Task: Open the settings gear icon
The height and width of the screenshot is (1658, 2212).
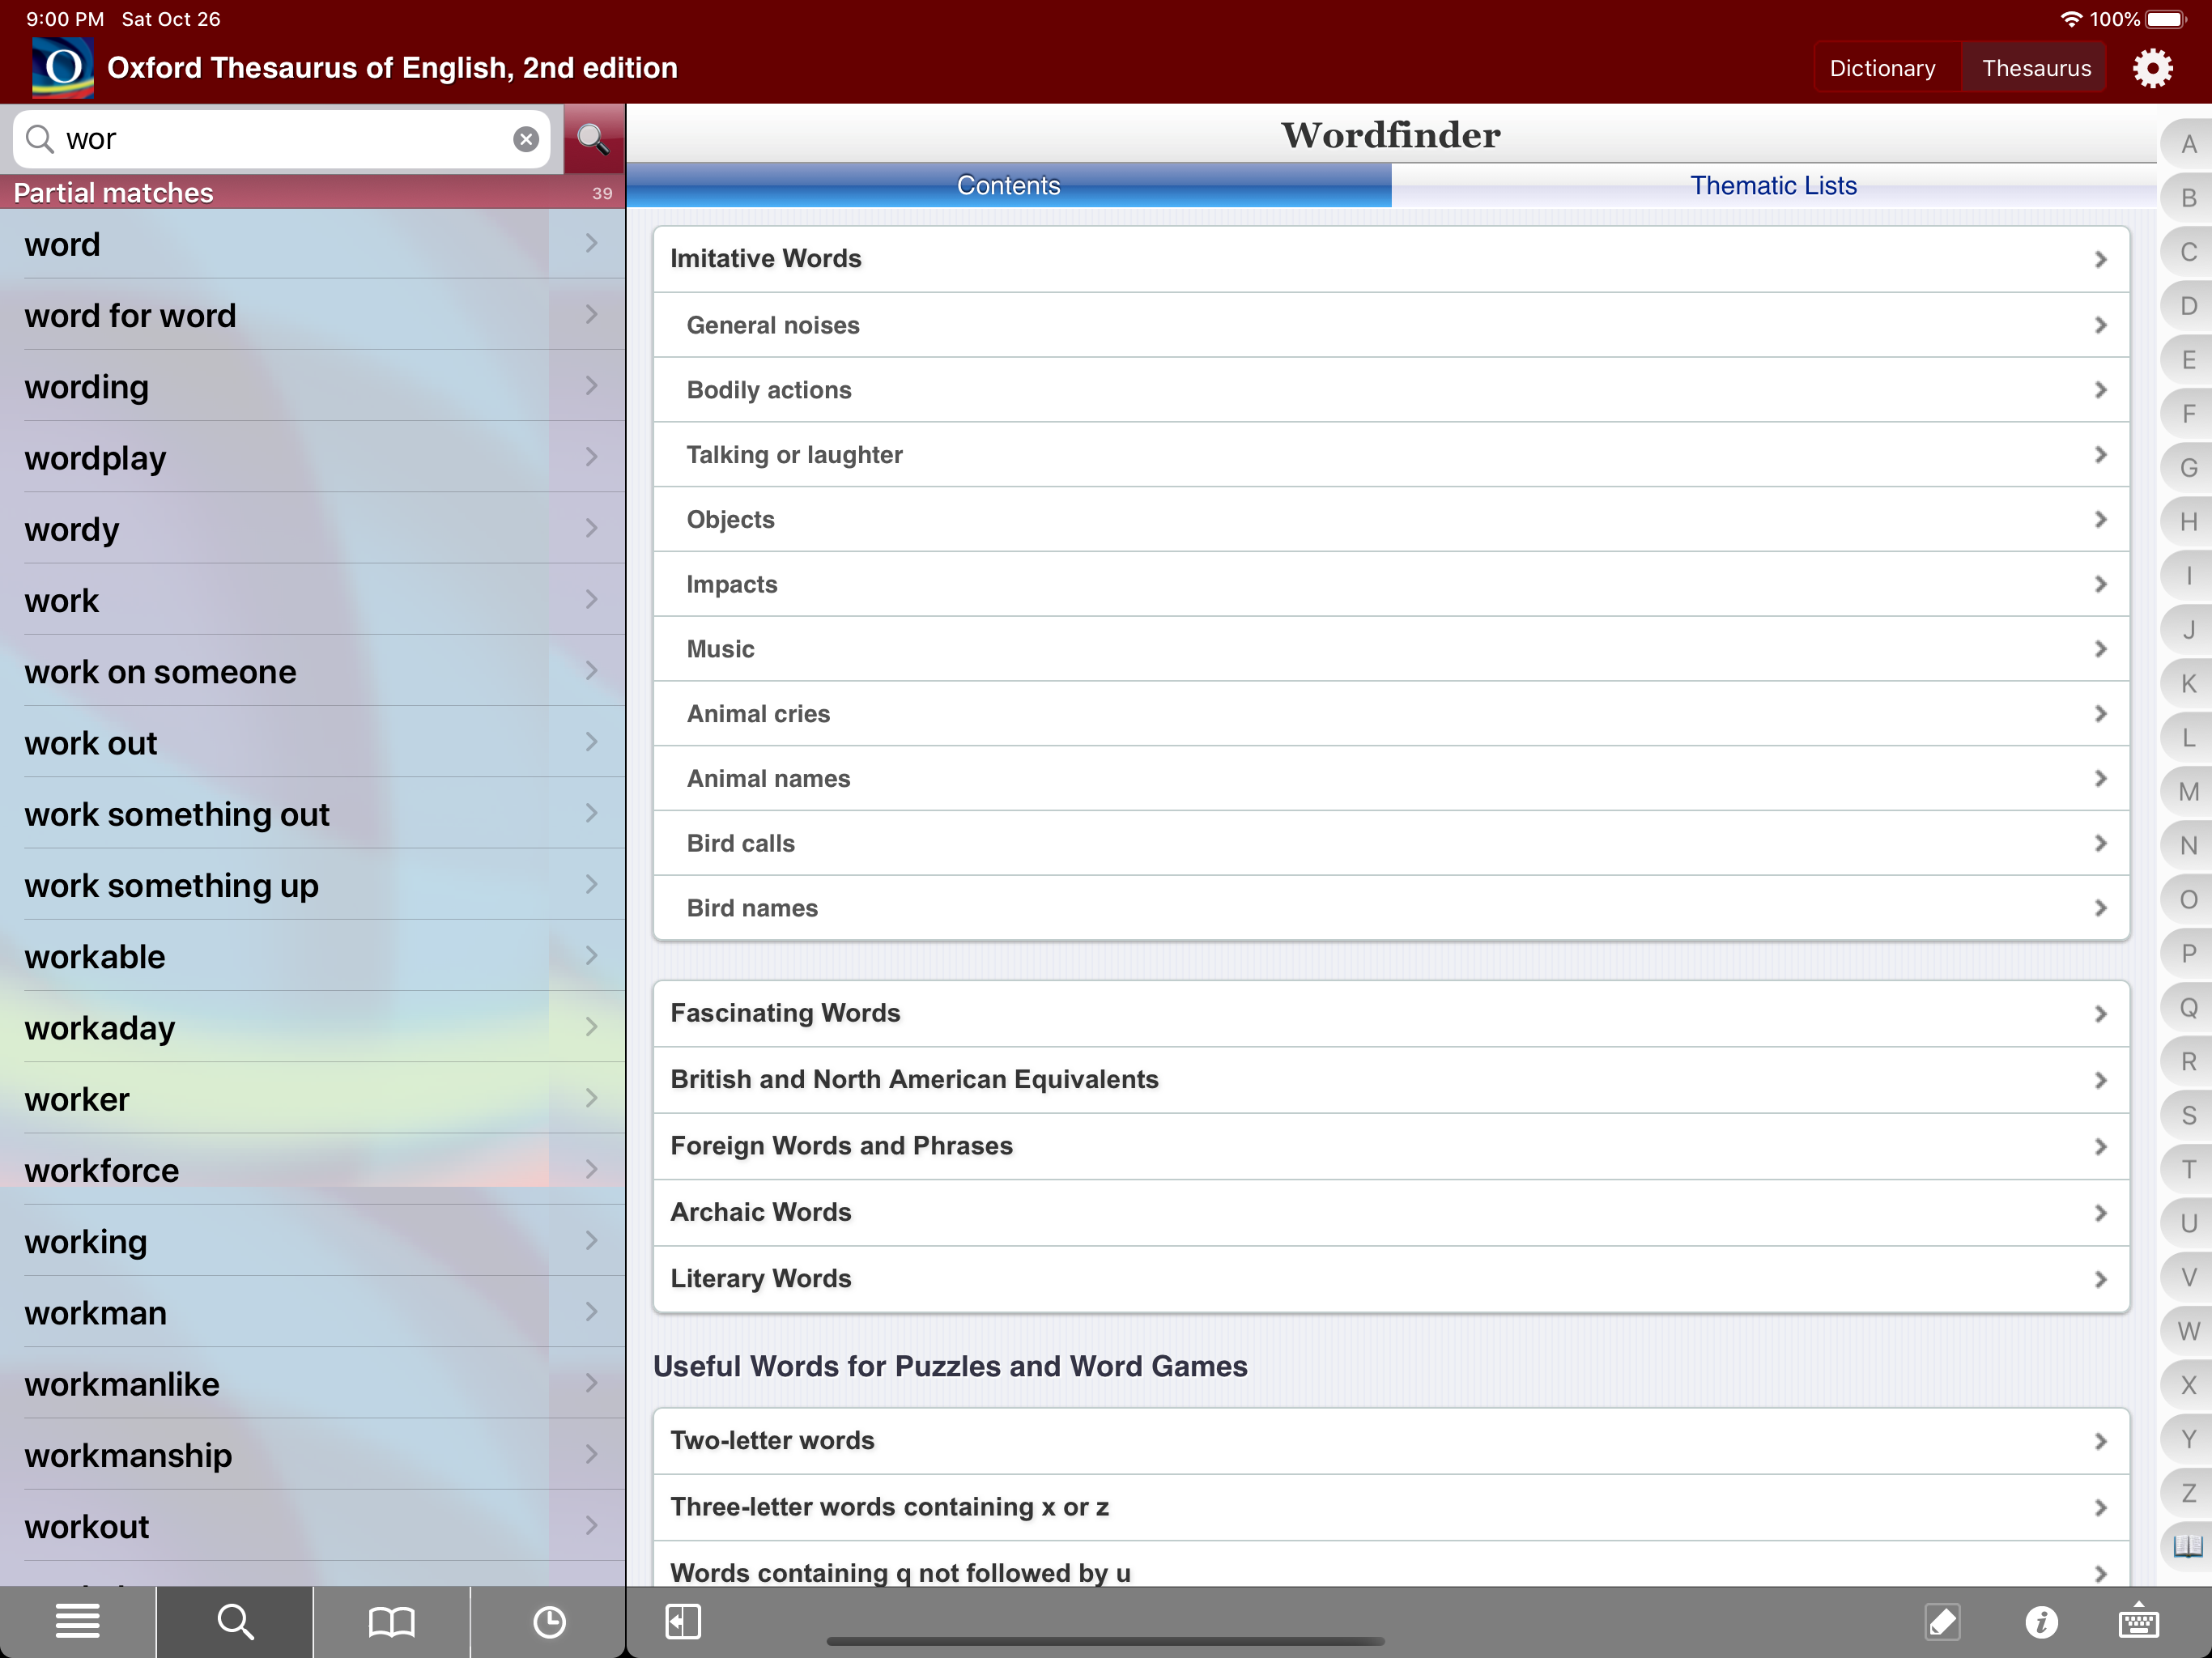Action: [x=2152, y=68]
